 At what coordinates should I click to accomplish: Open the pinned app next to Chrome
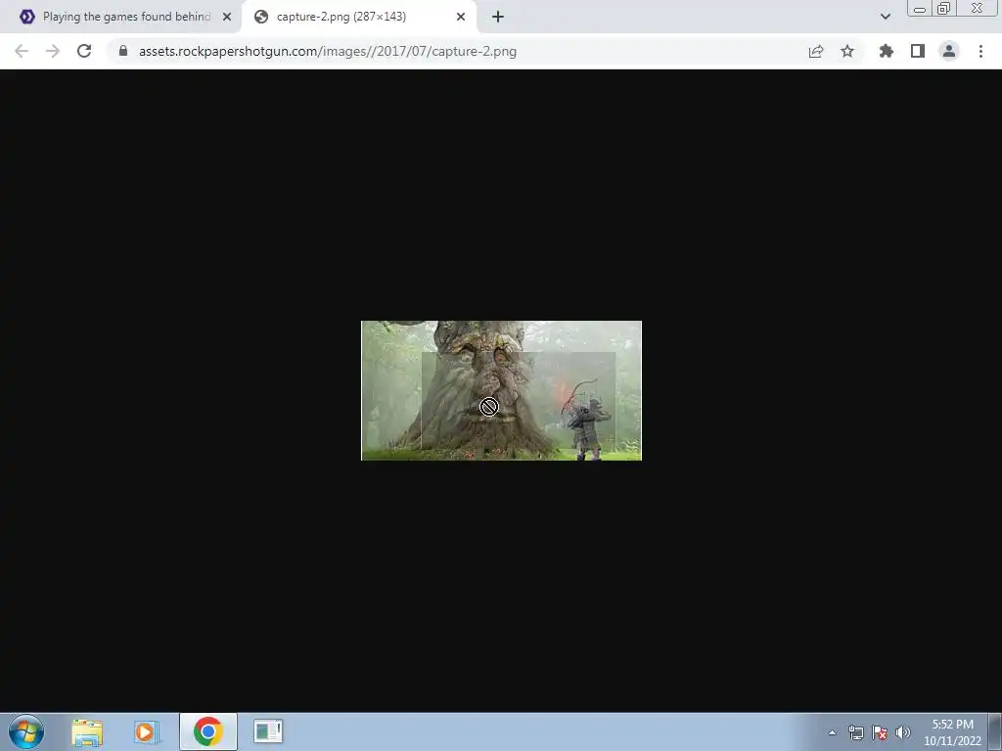pyautogui.click(x=268, y=731)
